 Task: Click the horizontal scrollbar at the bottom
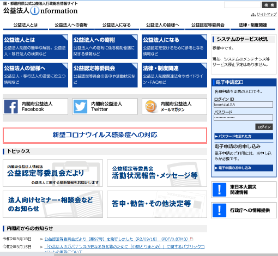coord(139,254)
